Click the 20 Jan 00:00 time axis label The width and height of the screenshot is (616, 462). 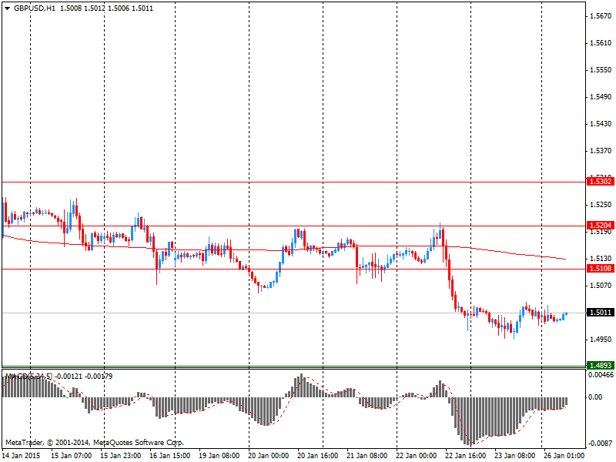pyautogui.click(x=268, y=456)
